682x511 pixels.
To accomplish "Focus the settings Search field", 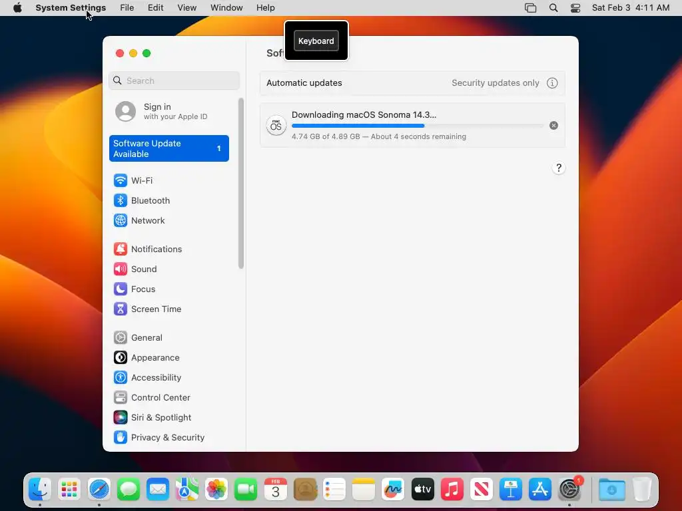I will tap(174, 81).
